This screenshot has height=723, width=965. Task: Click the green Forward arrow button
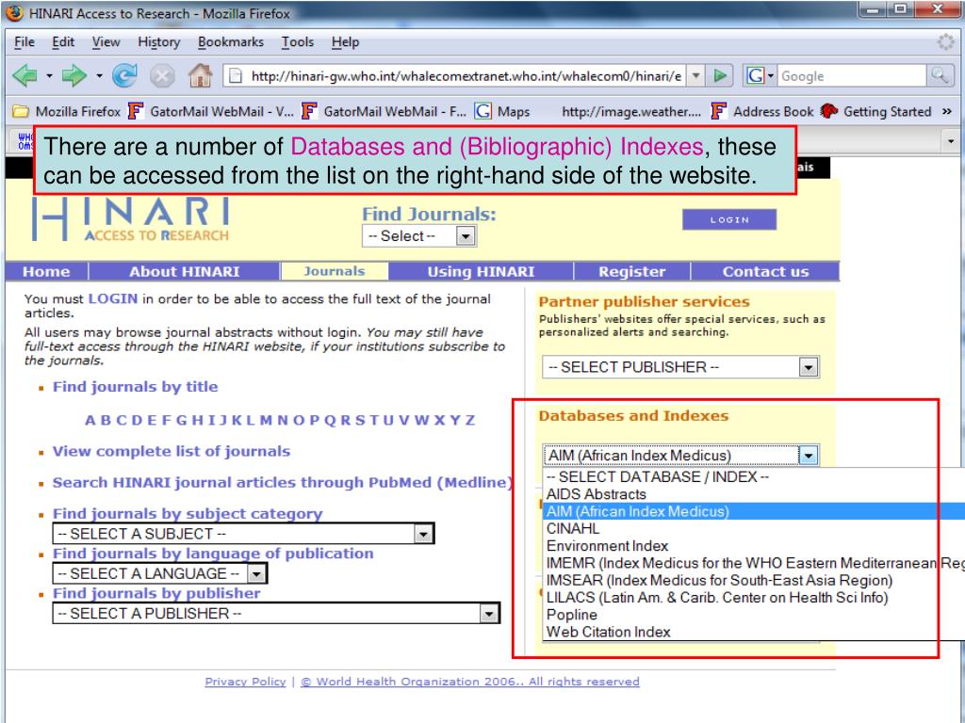coord(74,75)
